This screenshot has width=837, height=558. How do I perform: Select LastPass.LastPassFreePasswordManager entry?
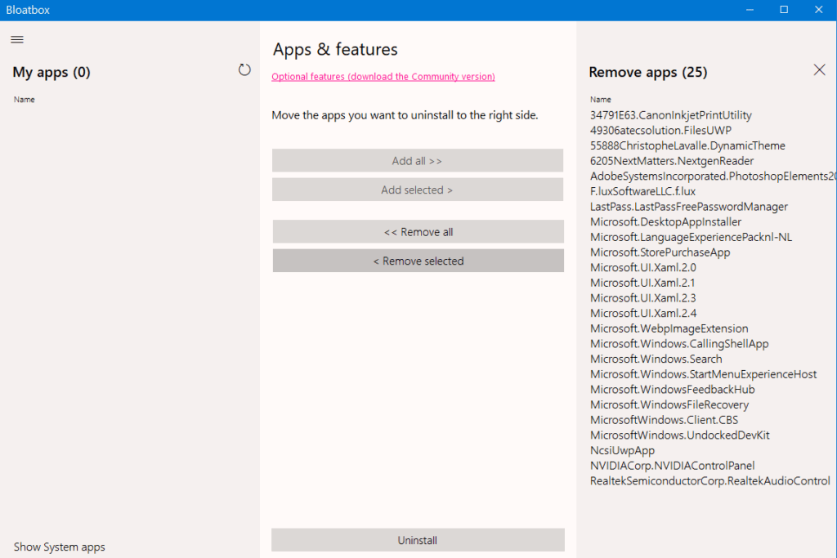[688, 207]
